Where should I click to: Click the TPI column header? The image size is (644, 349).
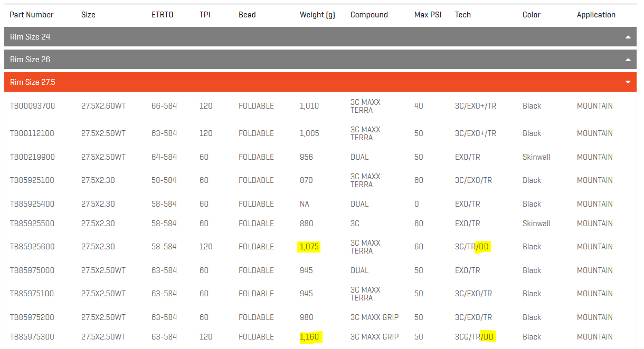[x=205, y=15]
